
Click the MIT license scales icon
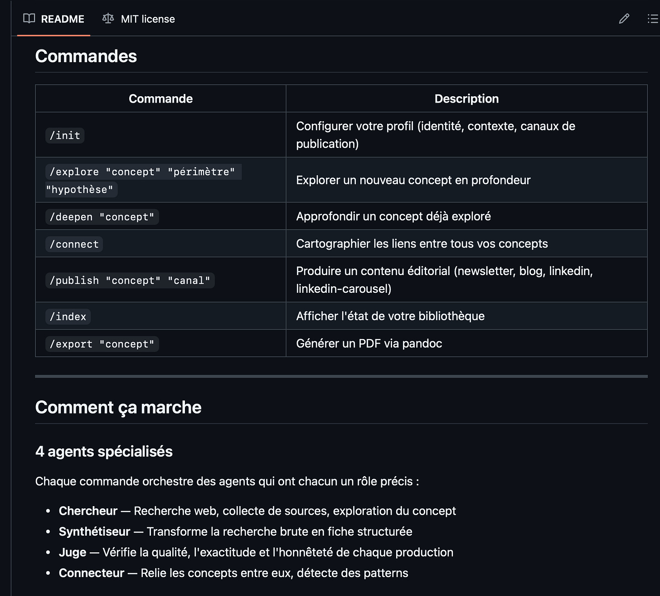pyautogui.click(x=108, y=19)
